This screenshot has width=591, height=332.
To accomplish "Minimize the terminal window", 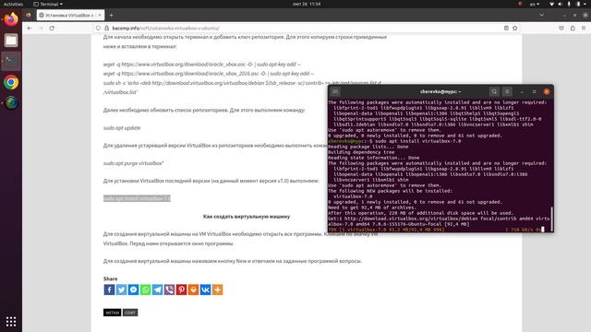I will [x=522, y=91].
